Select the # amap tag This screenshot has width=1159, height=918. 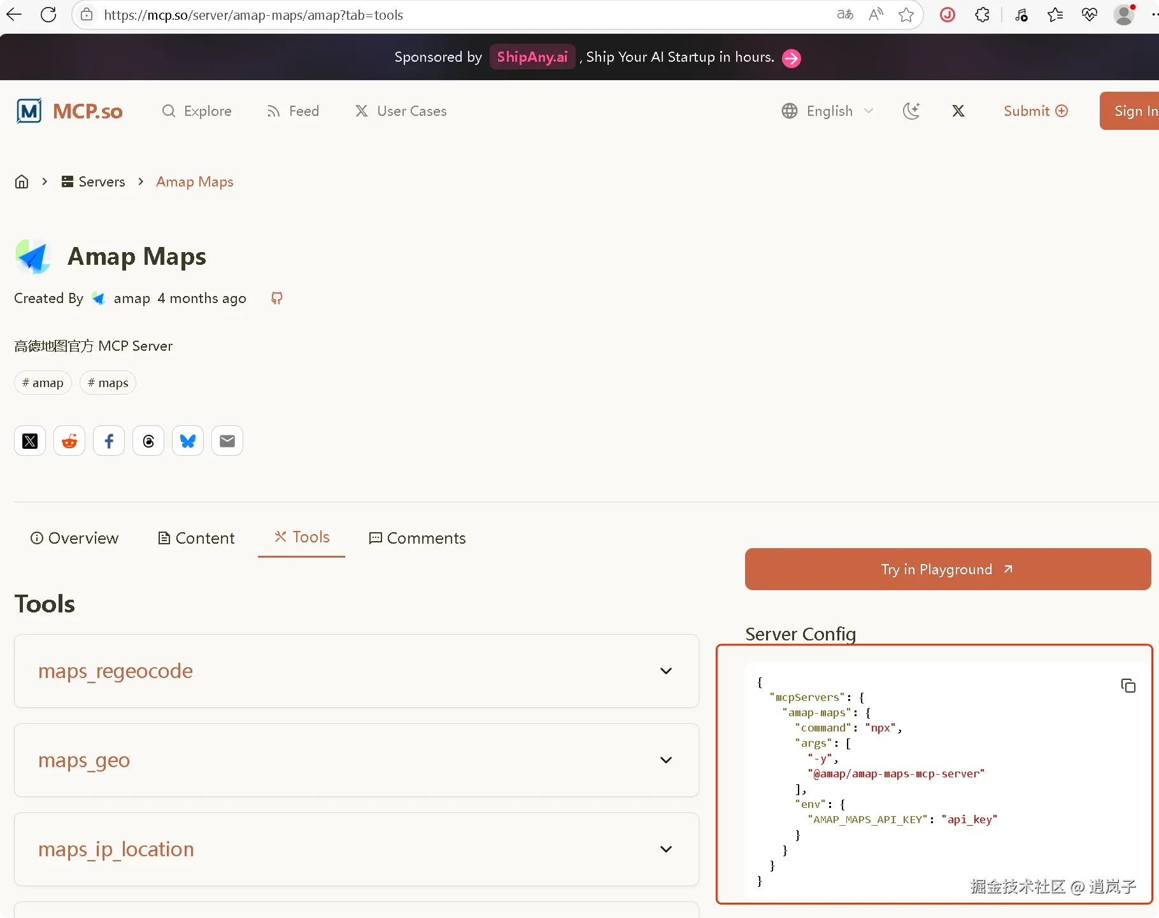pos(43,383)
